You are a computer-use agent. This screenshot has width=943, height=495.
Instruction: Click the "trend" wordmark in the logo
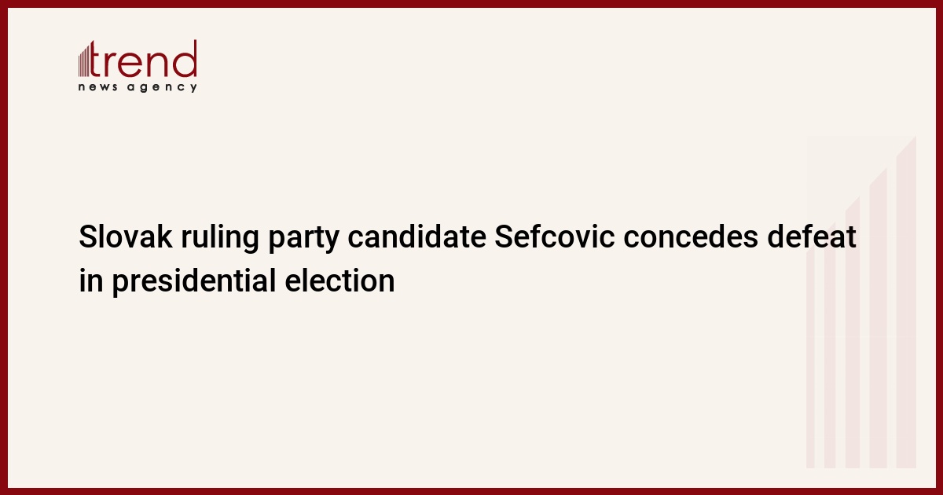click(145, 60)
